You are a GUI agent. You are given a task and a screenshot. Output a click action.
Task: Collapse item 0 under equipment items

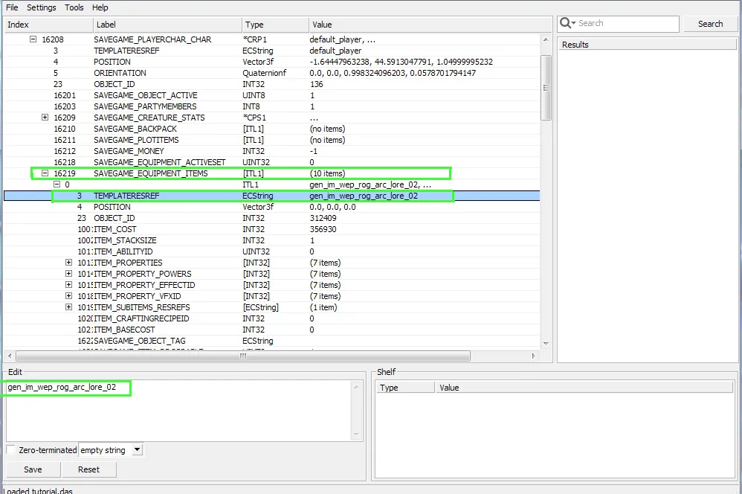coord(57,185)
